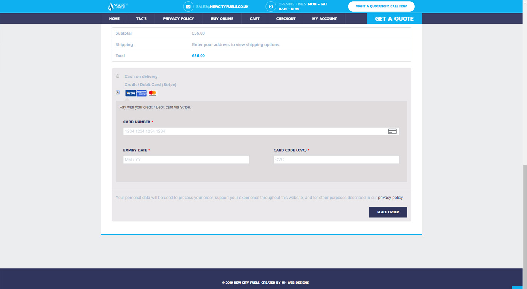The height and width of the screenshot is (289, 527).
Task: Select Cash on delivery payment option
Action: click(117, 76)
